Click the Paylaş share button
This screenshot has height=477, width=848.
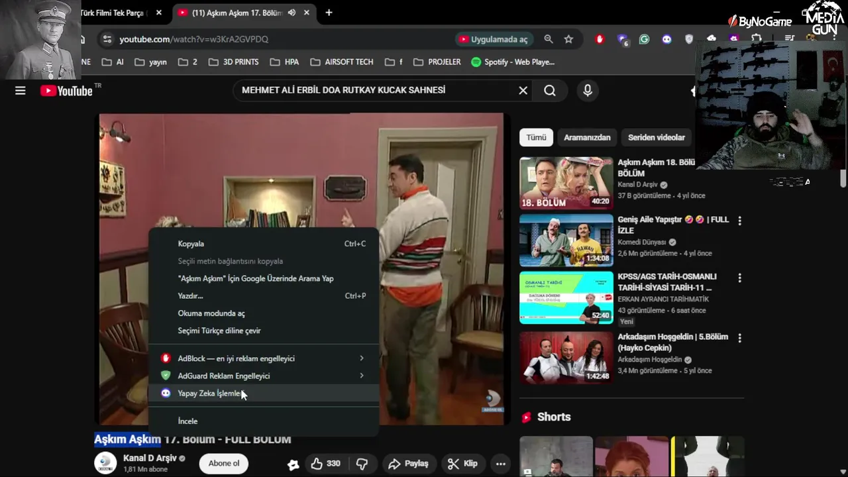(408, 464)
